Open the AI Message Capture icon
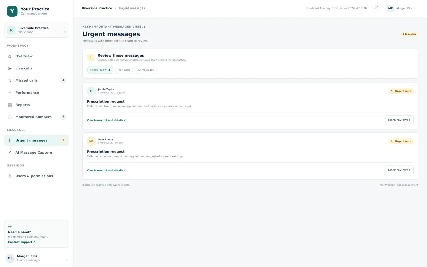Screen dimensions: 427x267 click(x=10, y=152)
